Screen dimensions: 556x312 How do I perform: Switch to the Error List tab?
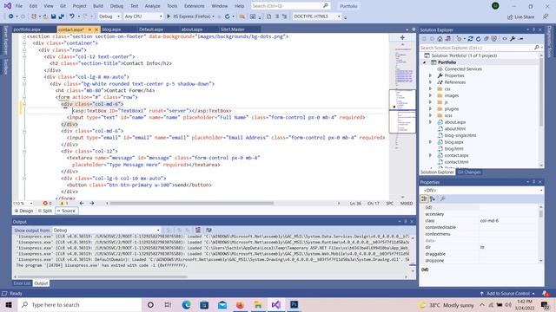(x=22, y=283)
